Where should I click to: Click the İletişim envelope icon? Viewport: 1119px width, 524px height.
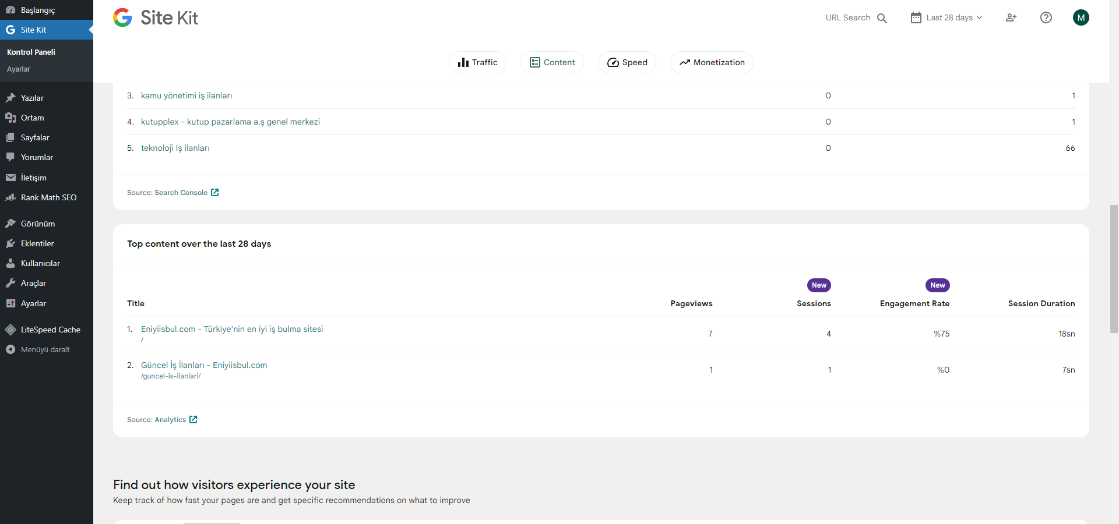click(10, 178)
